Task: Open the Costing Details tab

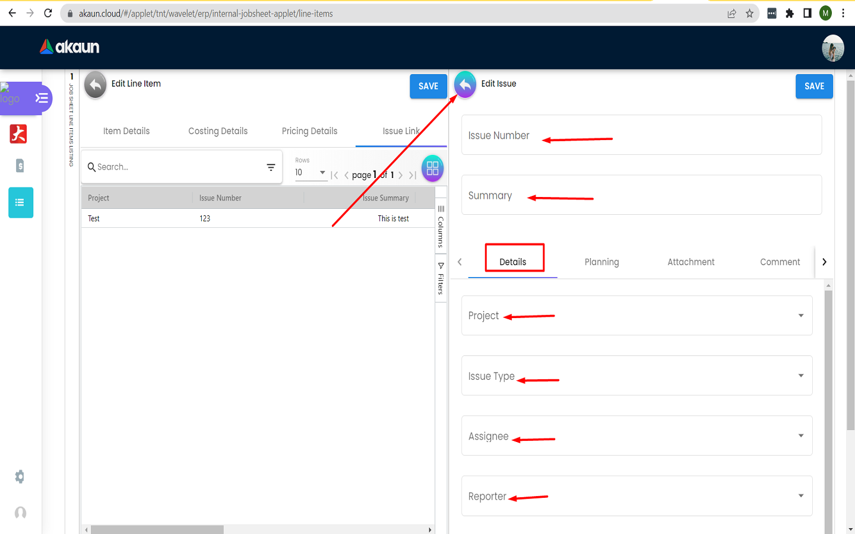Action: (x=218, y=131)
